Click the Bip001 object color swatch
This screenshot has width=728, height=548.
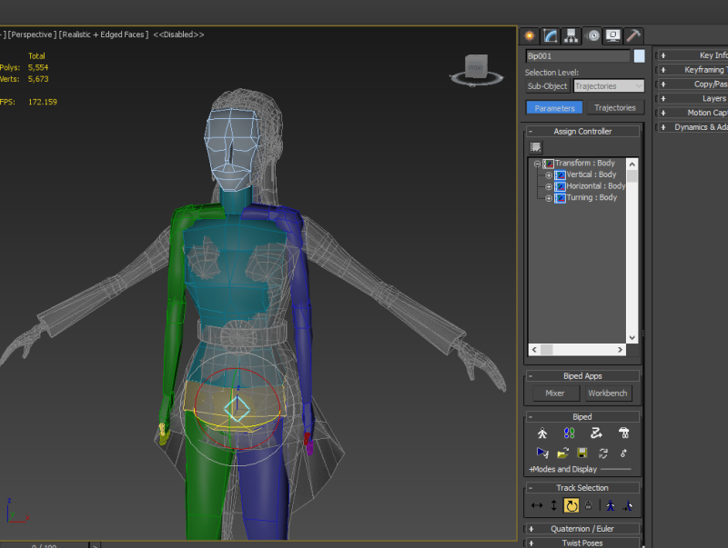click(640, 56)
